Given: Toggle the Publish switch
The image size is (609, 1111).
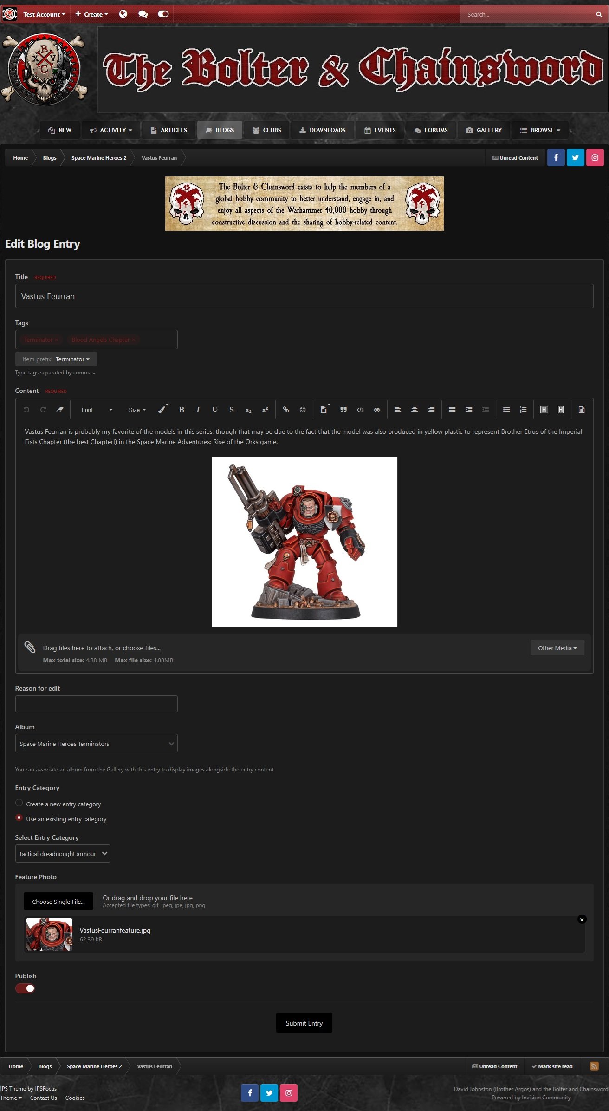Looking at the screenshot, I should 25,988.
